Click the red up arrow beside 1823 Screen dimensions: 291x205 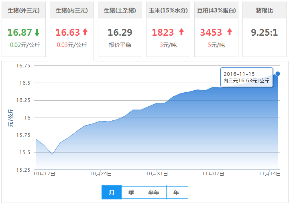181,32
